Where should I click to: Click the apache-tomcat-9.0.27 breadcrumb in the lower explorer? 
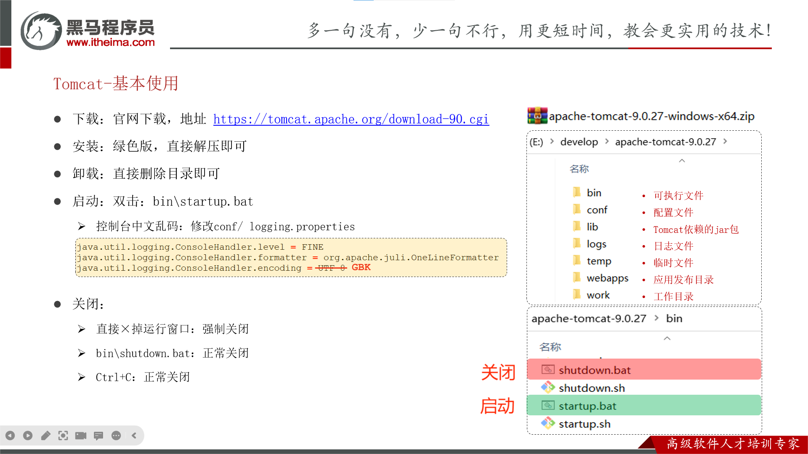[589, 319]
